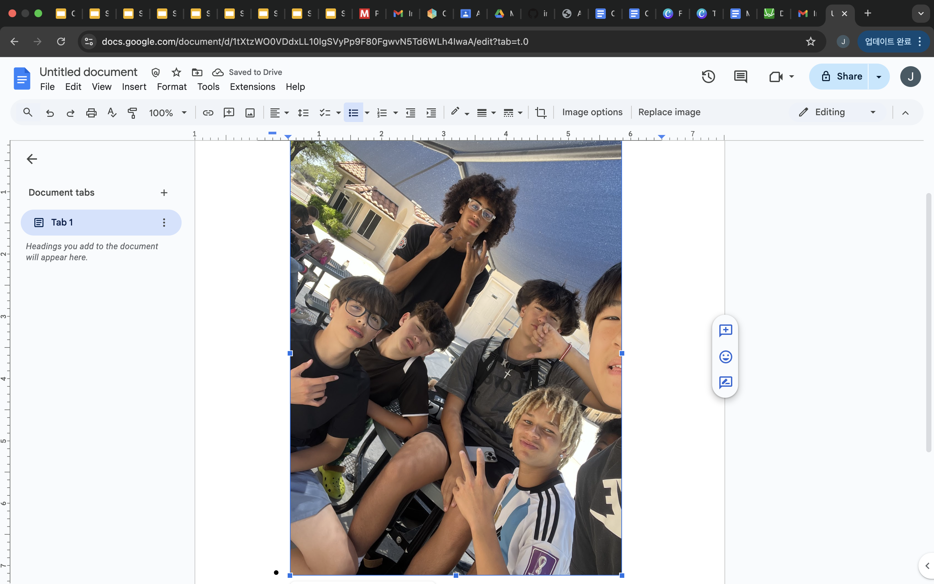Click the crop image icon
Image resolution: width=934 pixels, height=584 pixels.
pos(540,112)
